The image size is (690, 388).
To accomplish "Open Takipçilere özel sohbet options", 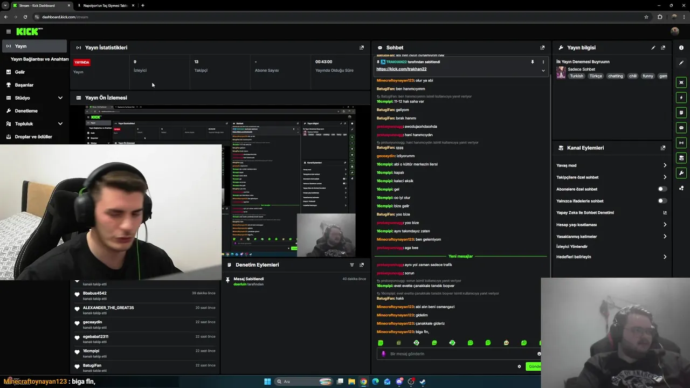I will pos(611,177).
